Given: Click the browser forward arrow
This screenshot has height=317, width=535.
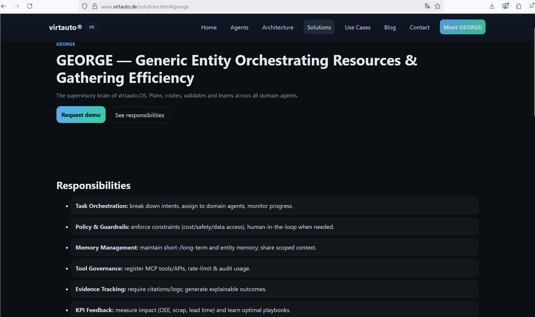Looking at the screenshot, I should pyautogui.click(x=17, y=6).
